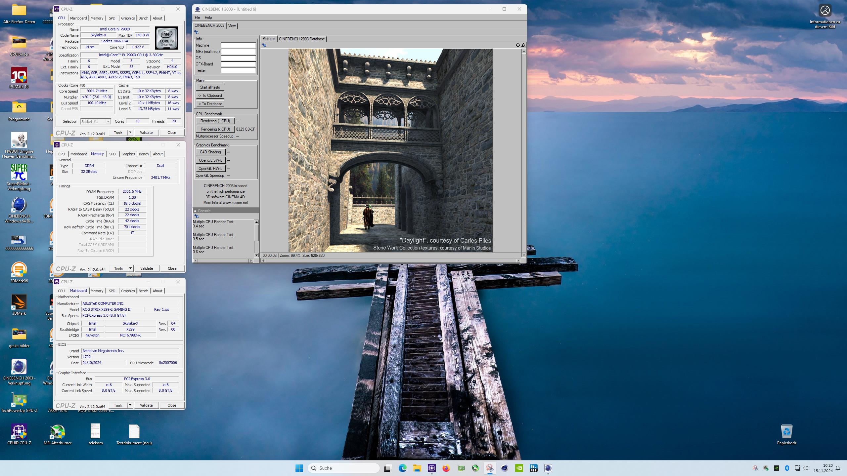Open Firefox from the taskbar
Screen dimensions: 847x476
[446, 468]
